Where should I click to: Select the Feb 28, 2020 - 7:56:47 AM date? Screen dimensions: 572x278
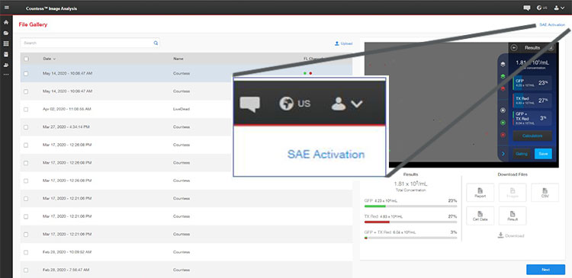[66, 270]
